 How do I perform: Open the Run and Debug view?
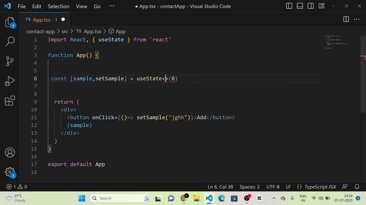(10, 81)
